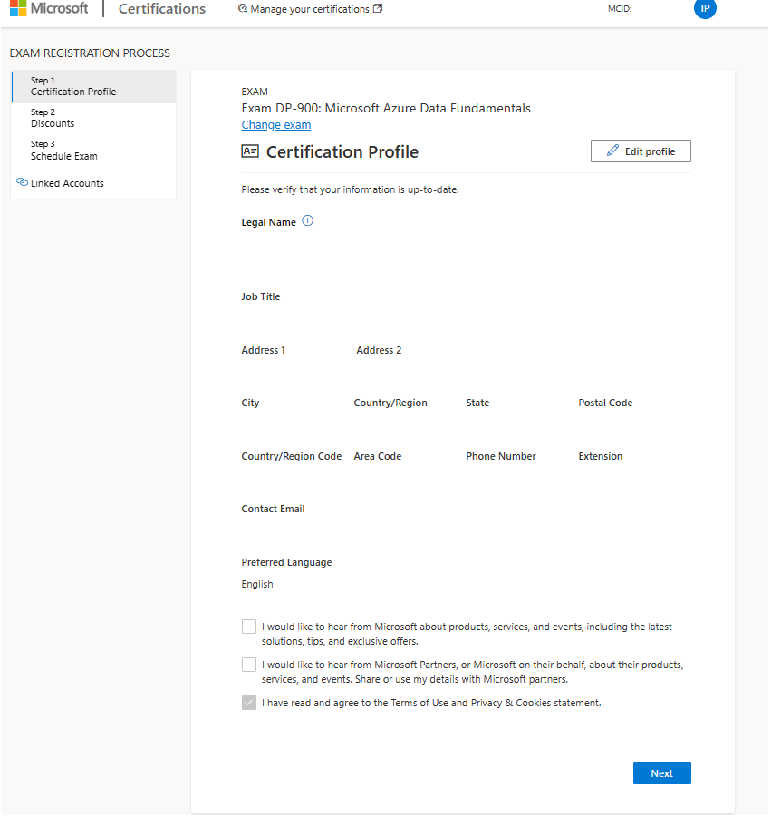Screen dimensions: 771x816
Task: Go to Step 2 Discounts
Action: click(x=94, y=118)
